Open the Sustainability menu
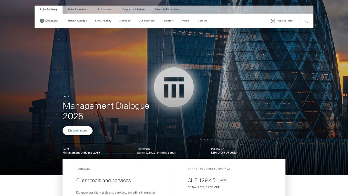The width and height of the screenshot is (348, 196). (x=103, y=21)
